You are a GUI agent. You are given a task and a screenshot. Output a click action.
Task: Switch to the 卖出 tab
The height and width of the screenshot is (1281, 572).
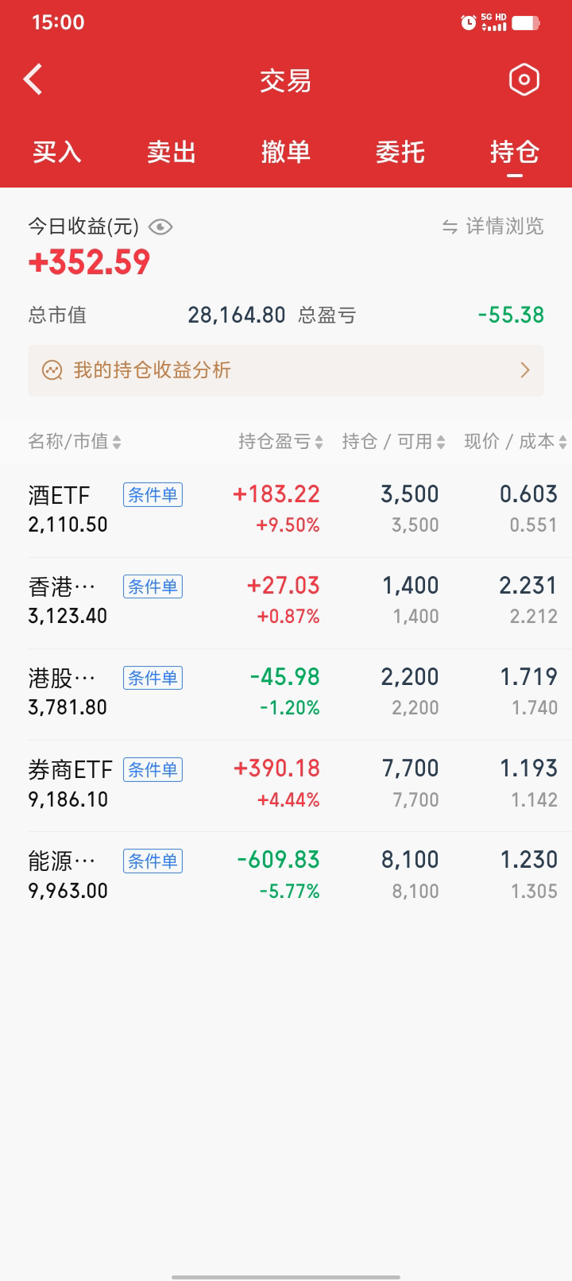point(172,151)
